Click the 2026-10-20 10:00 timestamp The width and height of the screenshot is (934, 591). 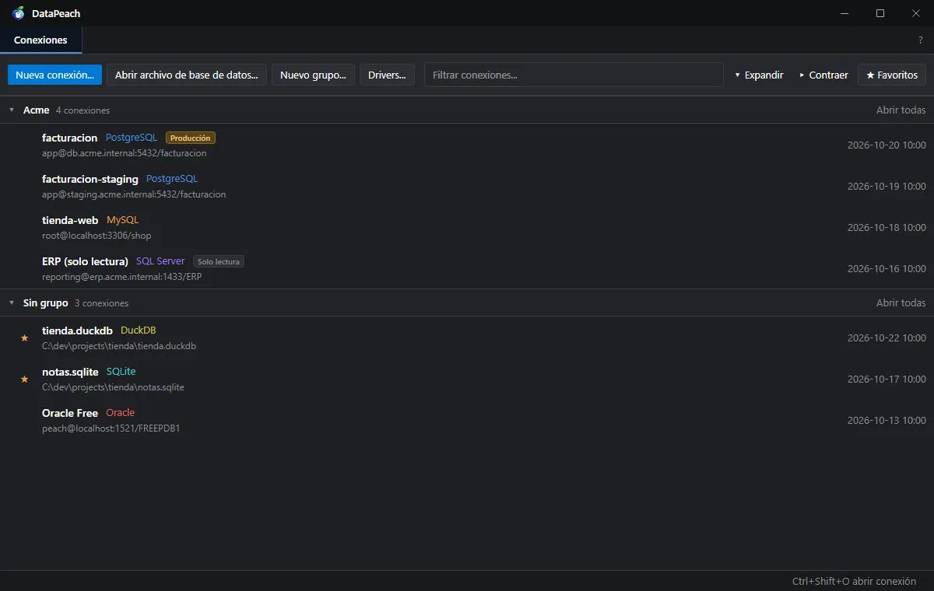[887, 145]
